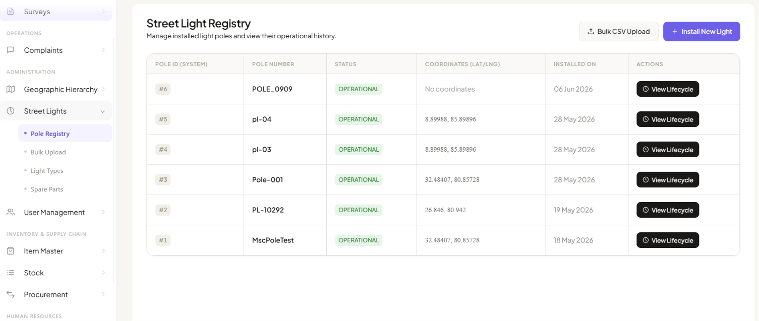Image resolution: width=759 pixels, height=321 pixels.
Task: Click install date 06 Jun 2026
Action: click(573, 89)
